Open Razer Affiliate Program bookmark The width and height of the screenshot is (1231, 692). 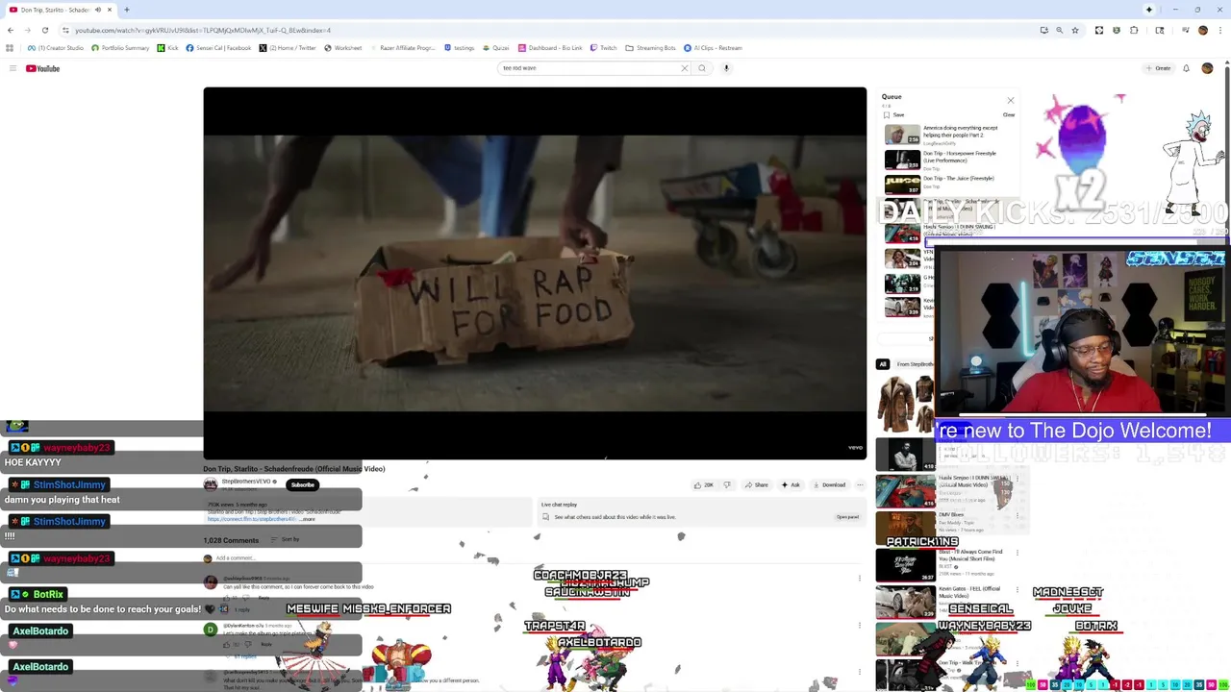pos(403,48)
